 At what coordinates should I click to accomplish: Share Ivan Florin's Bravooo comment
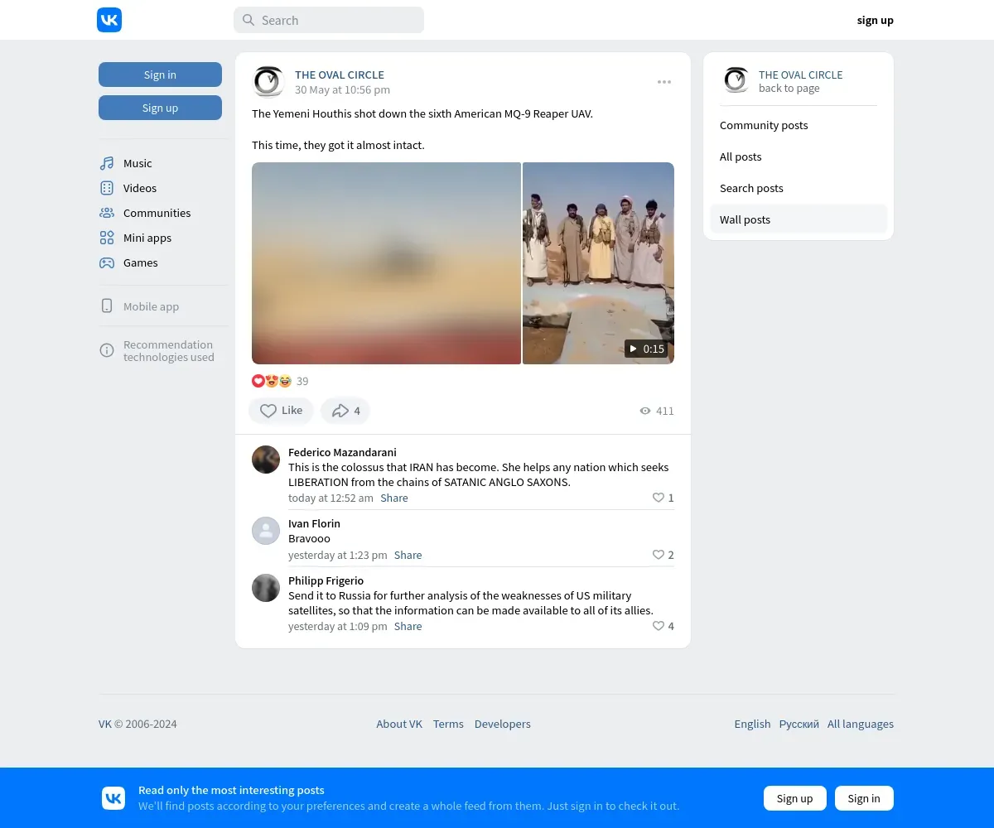coord(408,555)
